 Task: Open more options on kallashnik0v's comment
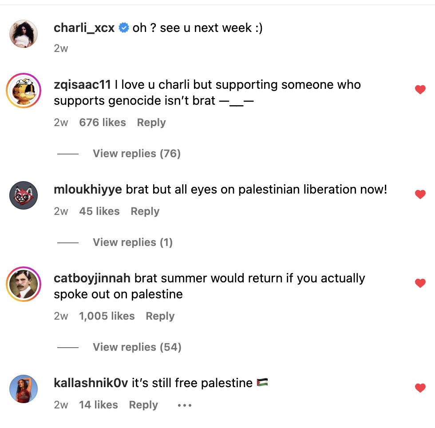pyautogui.click(x=184, y=405)
